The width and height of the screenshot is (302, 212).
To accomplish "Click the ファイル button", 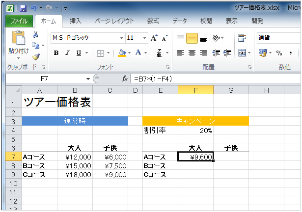I will [19, 21].
